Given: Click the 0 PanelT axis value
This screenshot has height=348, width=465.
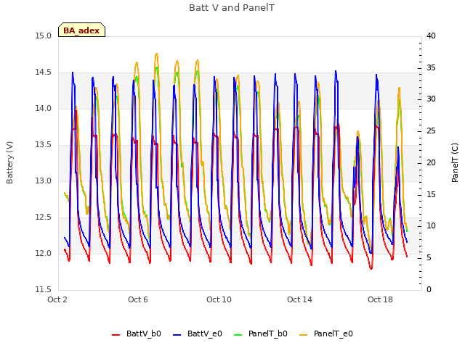Looking at the screenshot, I should pos(429,290).
